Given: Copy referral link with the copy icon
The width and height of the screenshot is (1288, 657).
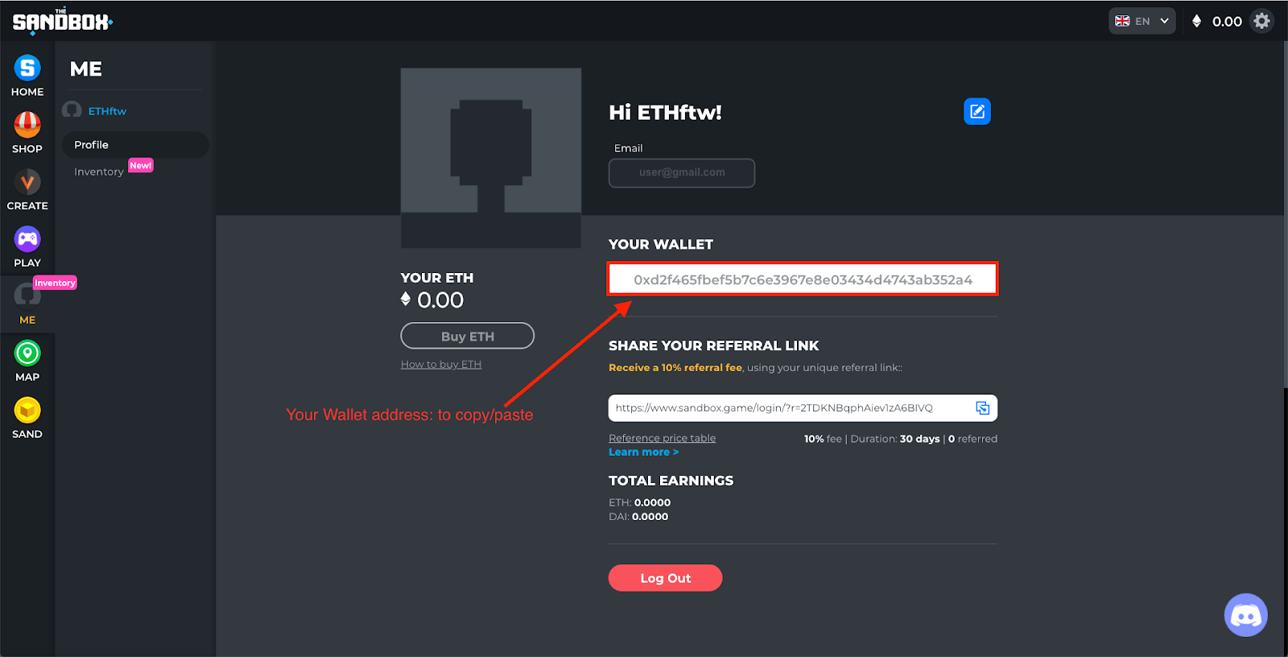Looking at the screenshot, I should click(x=983, y=408).
